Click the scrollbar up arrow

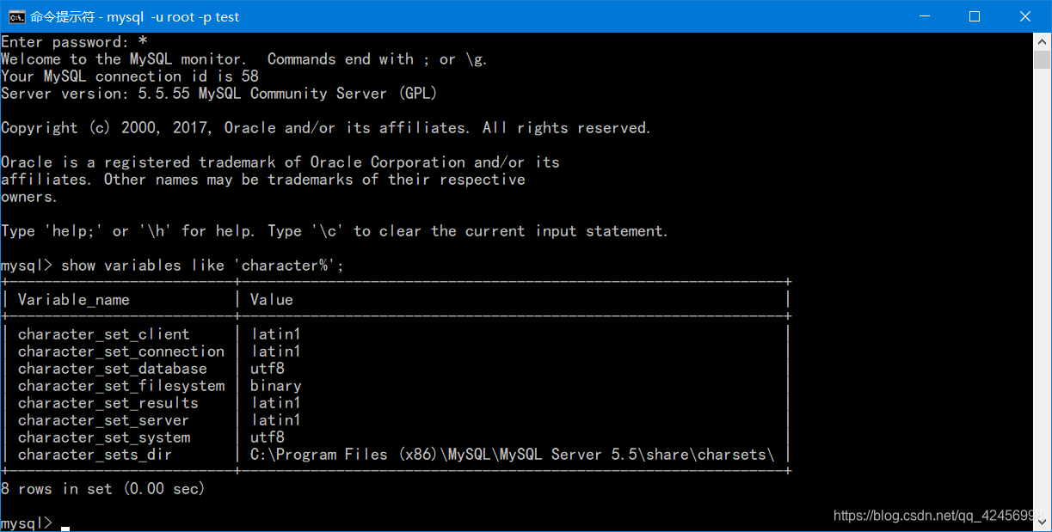(1043, 41)
